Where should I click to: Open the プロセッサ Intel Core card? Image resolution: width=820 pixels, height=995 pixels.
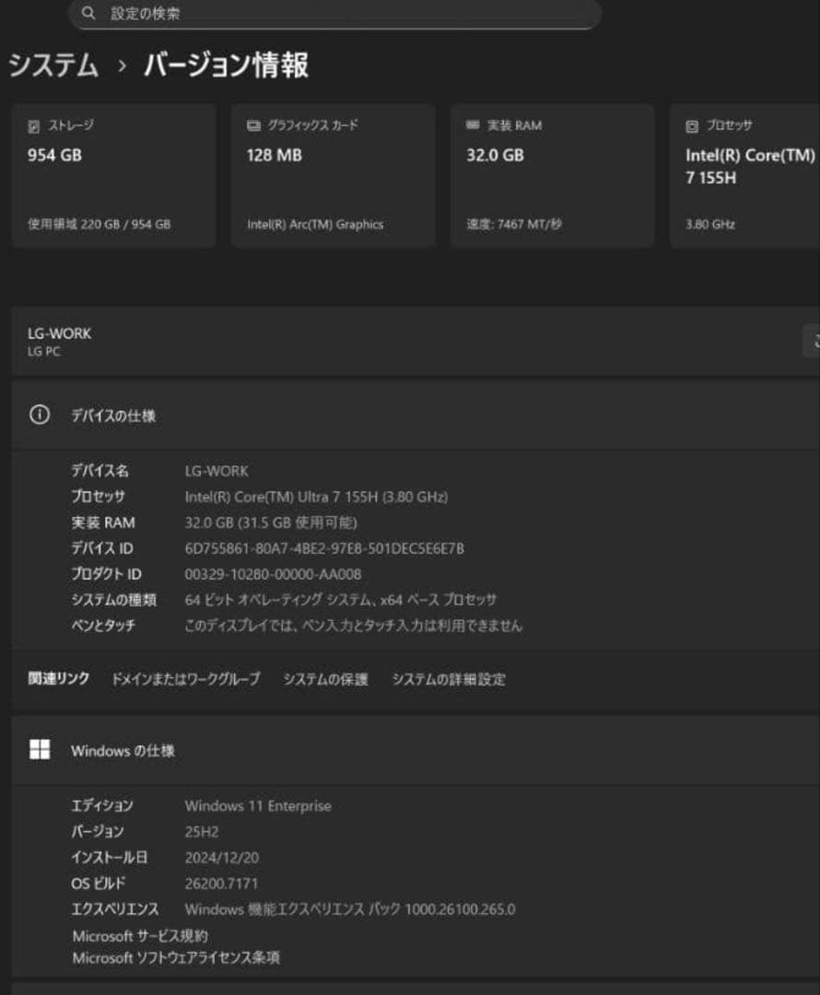point(745,175)
